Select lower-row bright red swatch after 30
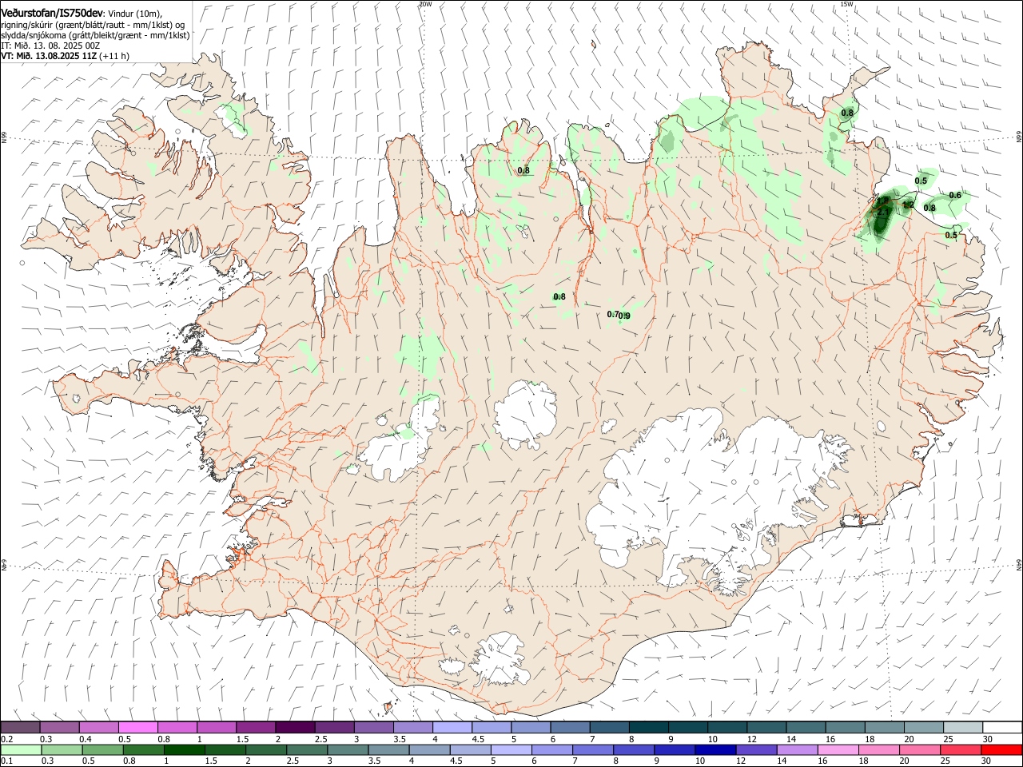 click(x=1001, y=749)
